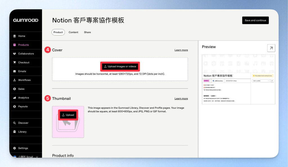Viewport: 288px width, 167px height.
Task: Click the Discover magnifier icon
Action: tap(15, 123)
